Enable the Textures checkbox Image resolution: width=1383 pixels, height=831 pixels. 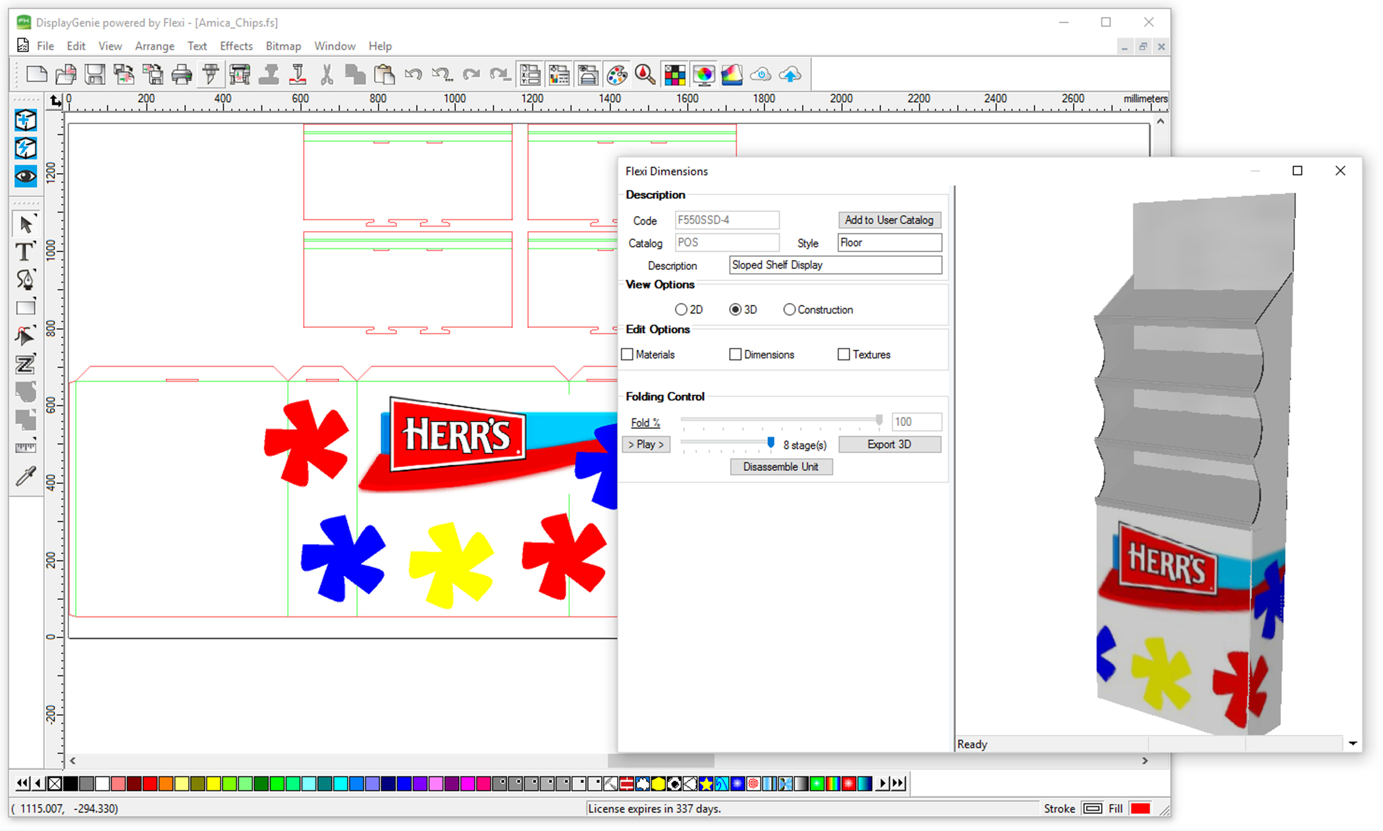844,354
